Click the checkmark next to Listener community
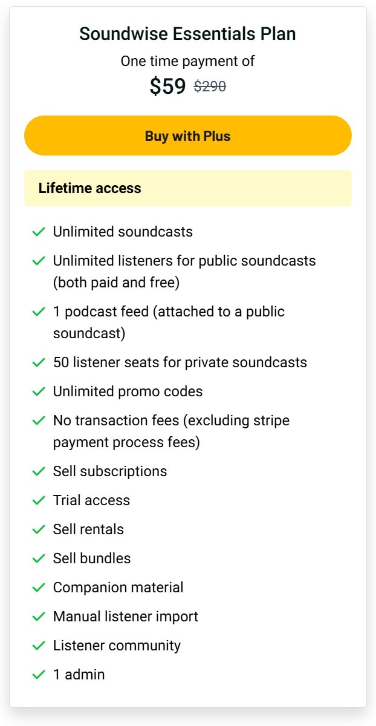 tap(38, 646)
